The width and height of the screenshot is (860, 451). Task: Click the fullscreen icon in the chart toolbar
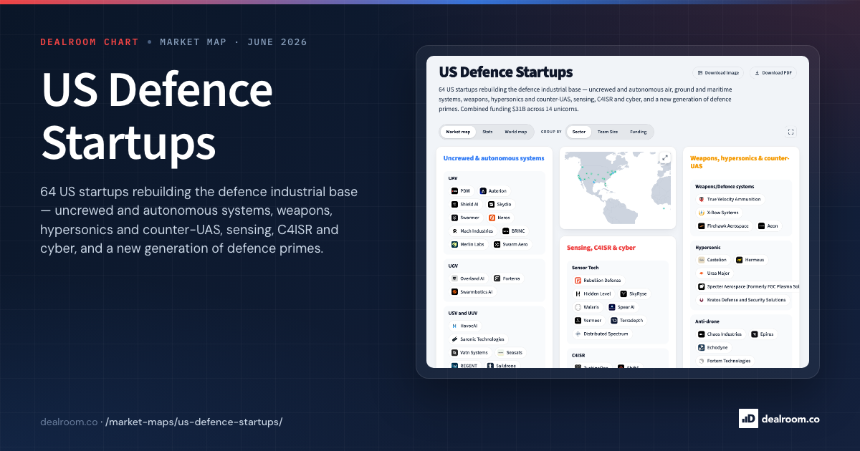[790, 132]
